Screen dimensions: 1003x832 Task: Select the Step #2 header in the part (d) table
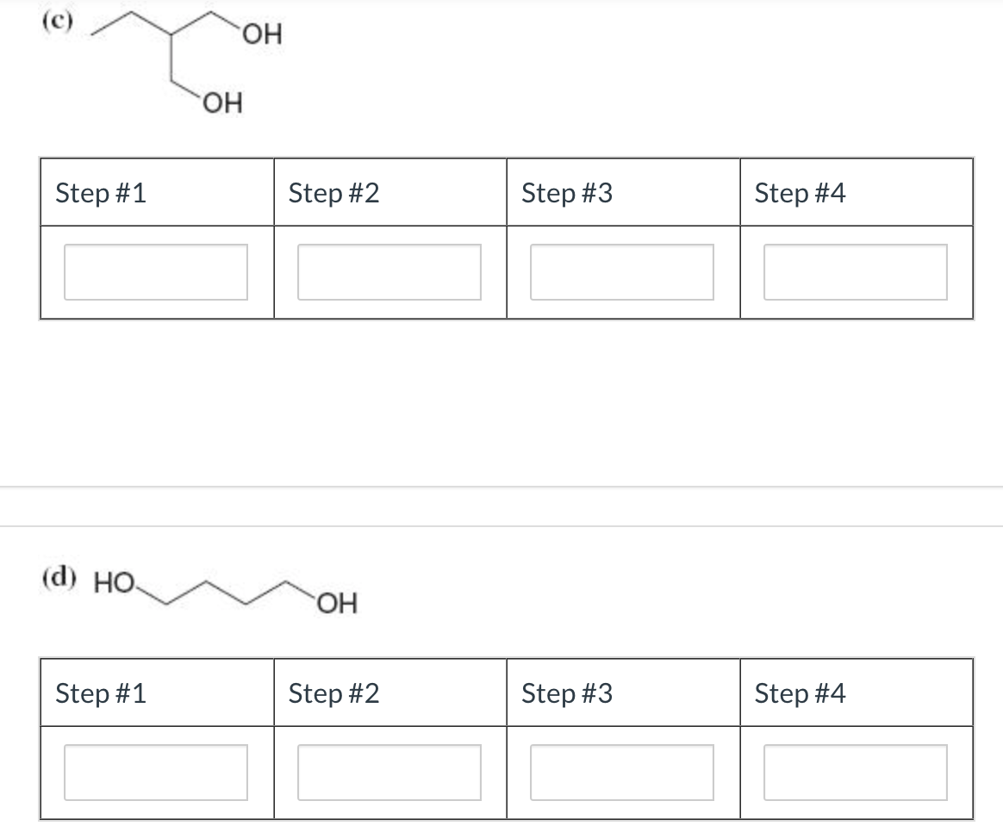333,692
